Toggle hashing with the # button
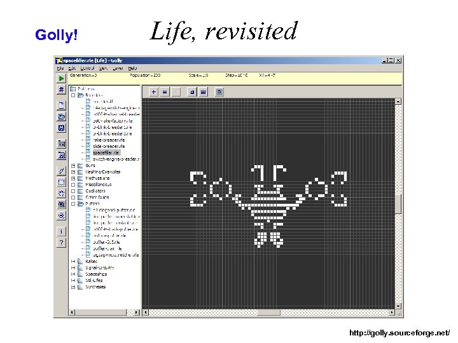 click(61, 90)
